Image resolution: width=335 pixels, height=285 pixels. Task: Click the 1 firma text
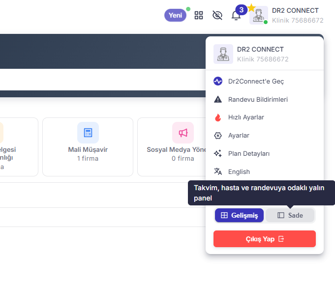(x=88, y=159)
